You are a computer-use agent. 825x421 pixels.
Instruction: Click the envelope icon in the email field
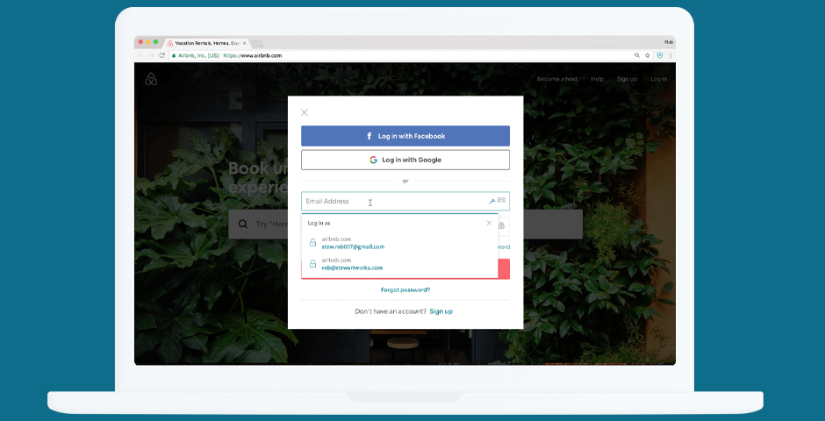coord(501,200)
